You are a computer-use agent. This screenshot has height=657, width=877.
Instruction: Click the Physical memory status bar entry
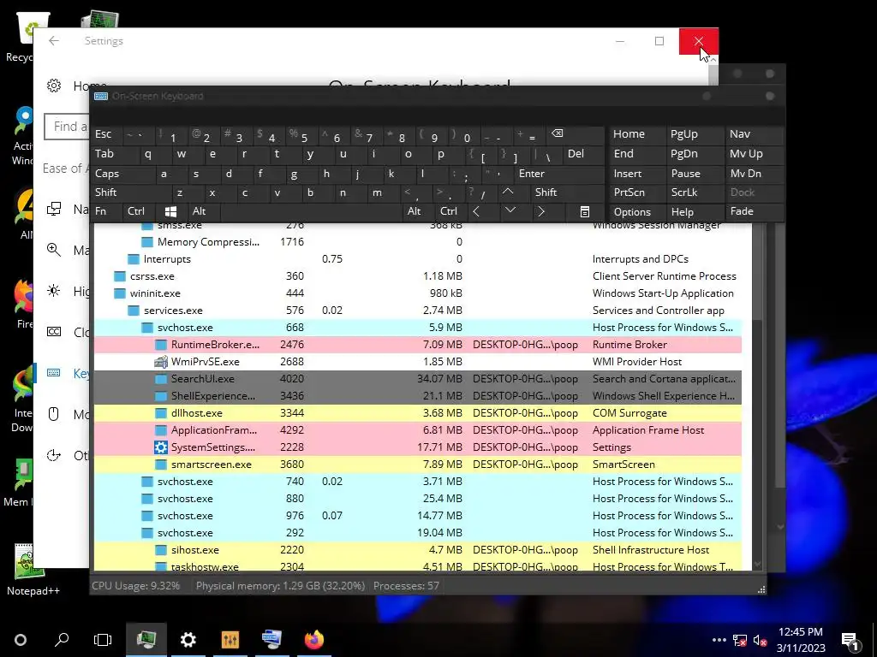coord(280,586)
